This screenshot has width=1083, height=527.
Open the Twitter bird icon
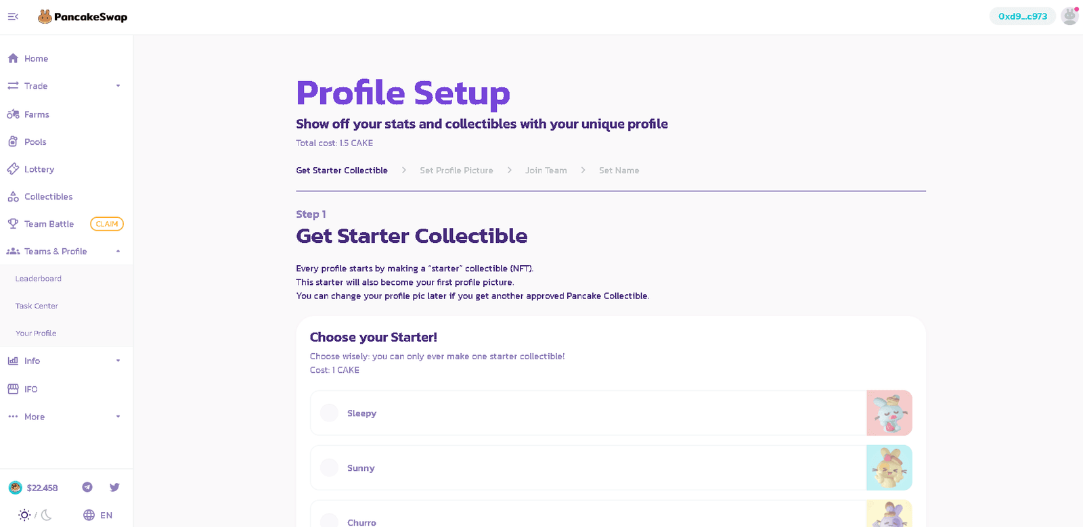tap(114, 487)
